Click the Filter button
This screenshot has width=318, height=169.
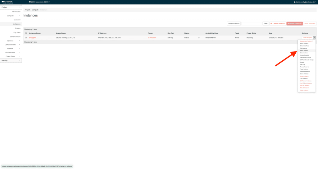(x=266, y=24)
